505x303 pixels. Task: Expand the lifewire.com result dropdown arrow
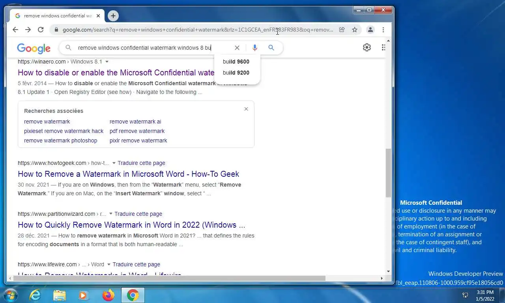[109, 264]
